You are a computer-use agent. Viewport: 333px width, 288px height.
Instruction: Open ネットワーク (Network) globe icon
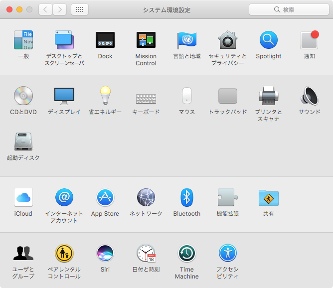tap(146, 197)
